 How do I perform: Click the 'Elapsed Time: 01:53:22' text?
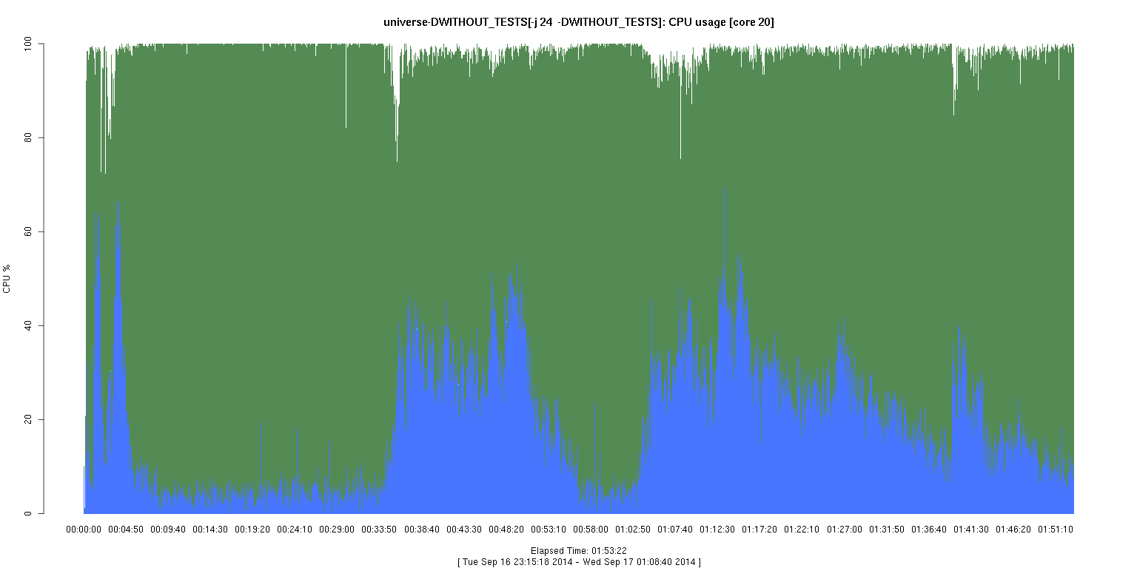(x=579, y=551)
